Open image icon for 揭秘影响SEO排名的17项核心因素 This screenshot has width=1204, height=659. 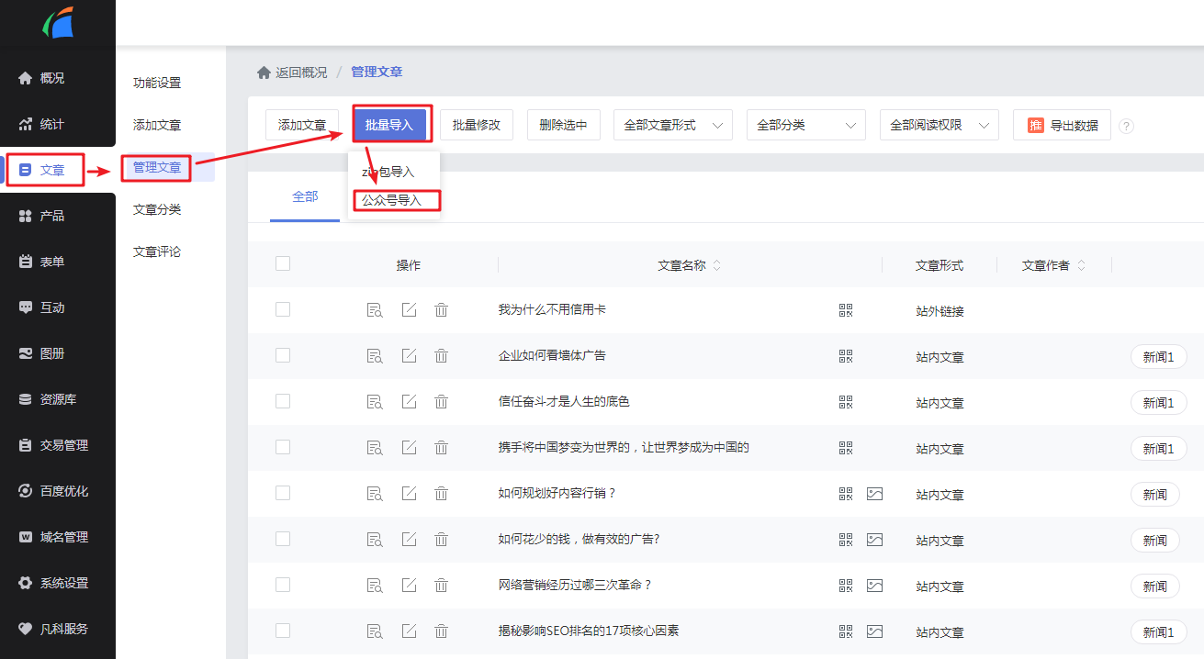(x=874, y=631)
